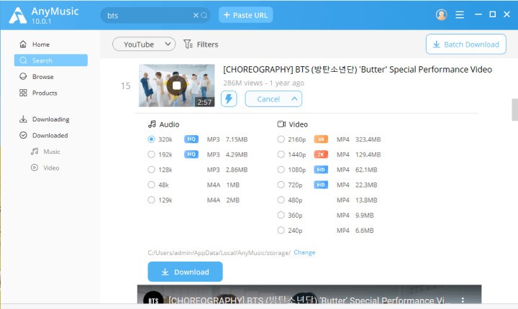Image resolution: width=518 pixels, height=309 pixels.
Task: Open the preview video options dots
Action: (463, 300)
